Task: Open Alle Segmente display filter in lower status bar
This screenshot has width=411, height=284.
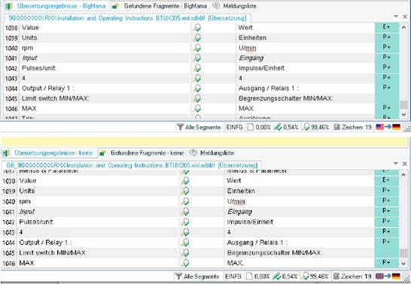Action: pyautogui.click(x=197, y=276)
